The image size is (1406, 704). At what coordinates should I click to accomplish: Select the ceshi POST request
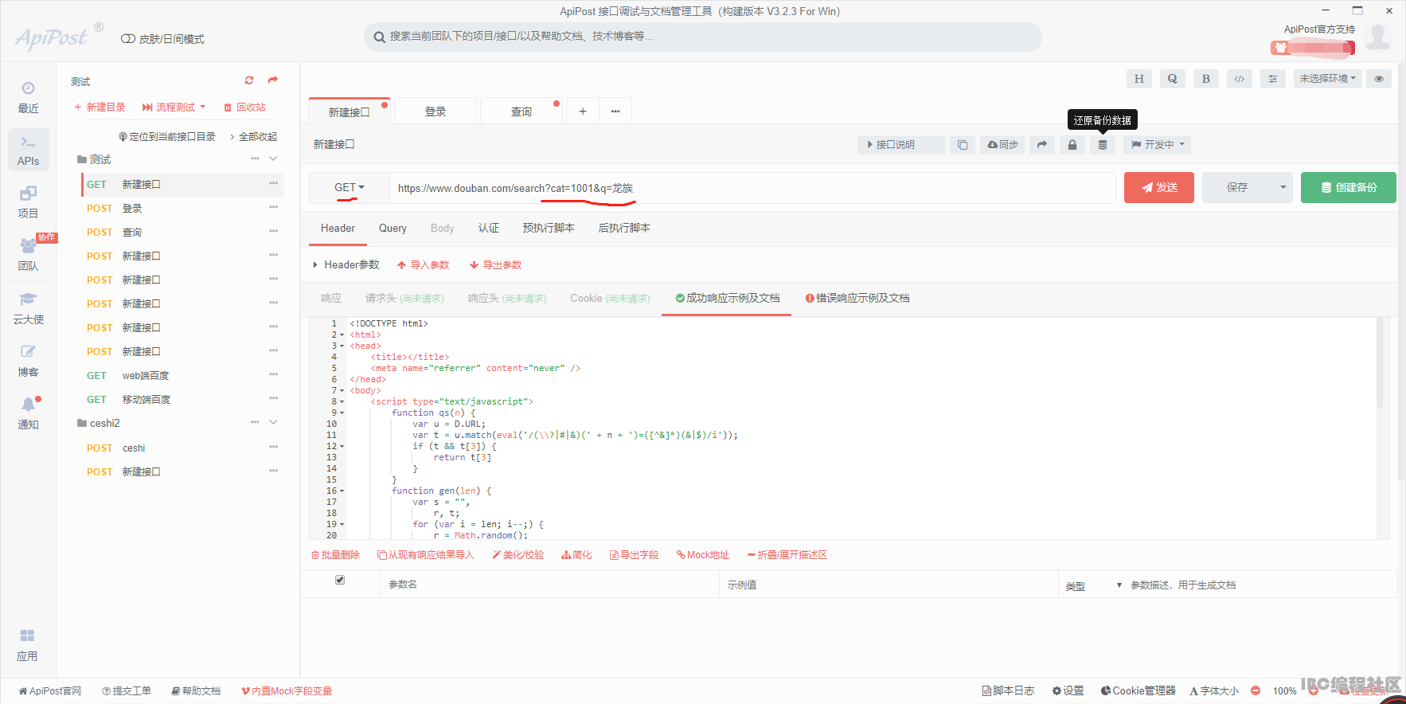(182, 448)
